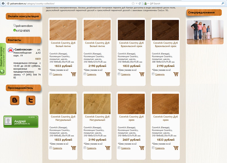Tick Сравнить checkbox for Натуральный 2190 рублей

[85, 148]
